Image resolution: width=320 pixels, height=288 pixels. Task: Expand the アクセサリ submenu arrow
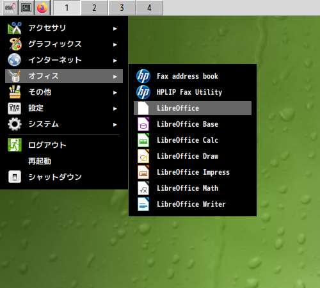pyautogui.click(x=115, y=29)
